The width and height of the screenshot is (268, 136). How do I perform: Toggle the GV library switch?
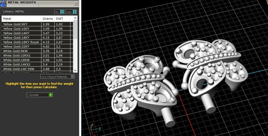pos(62,12)
